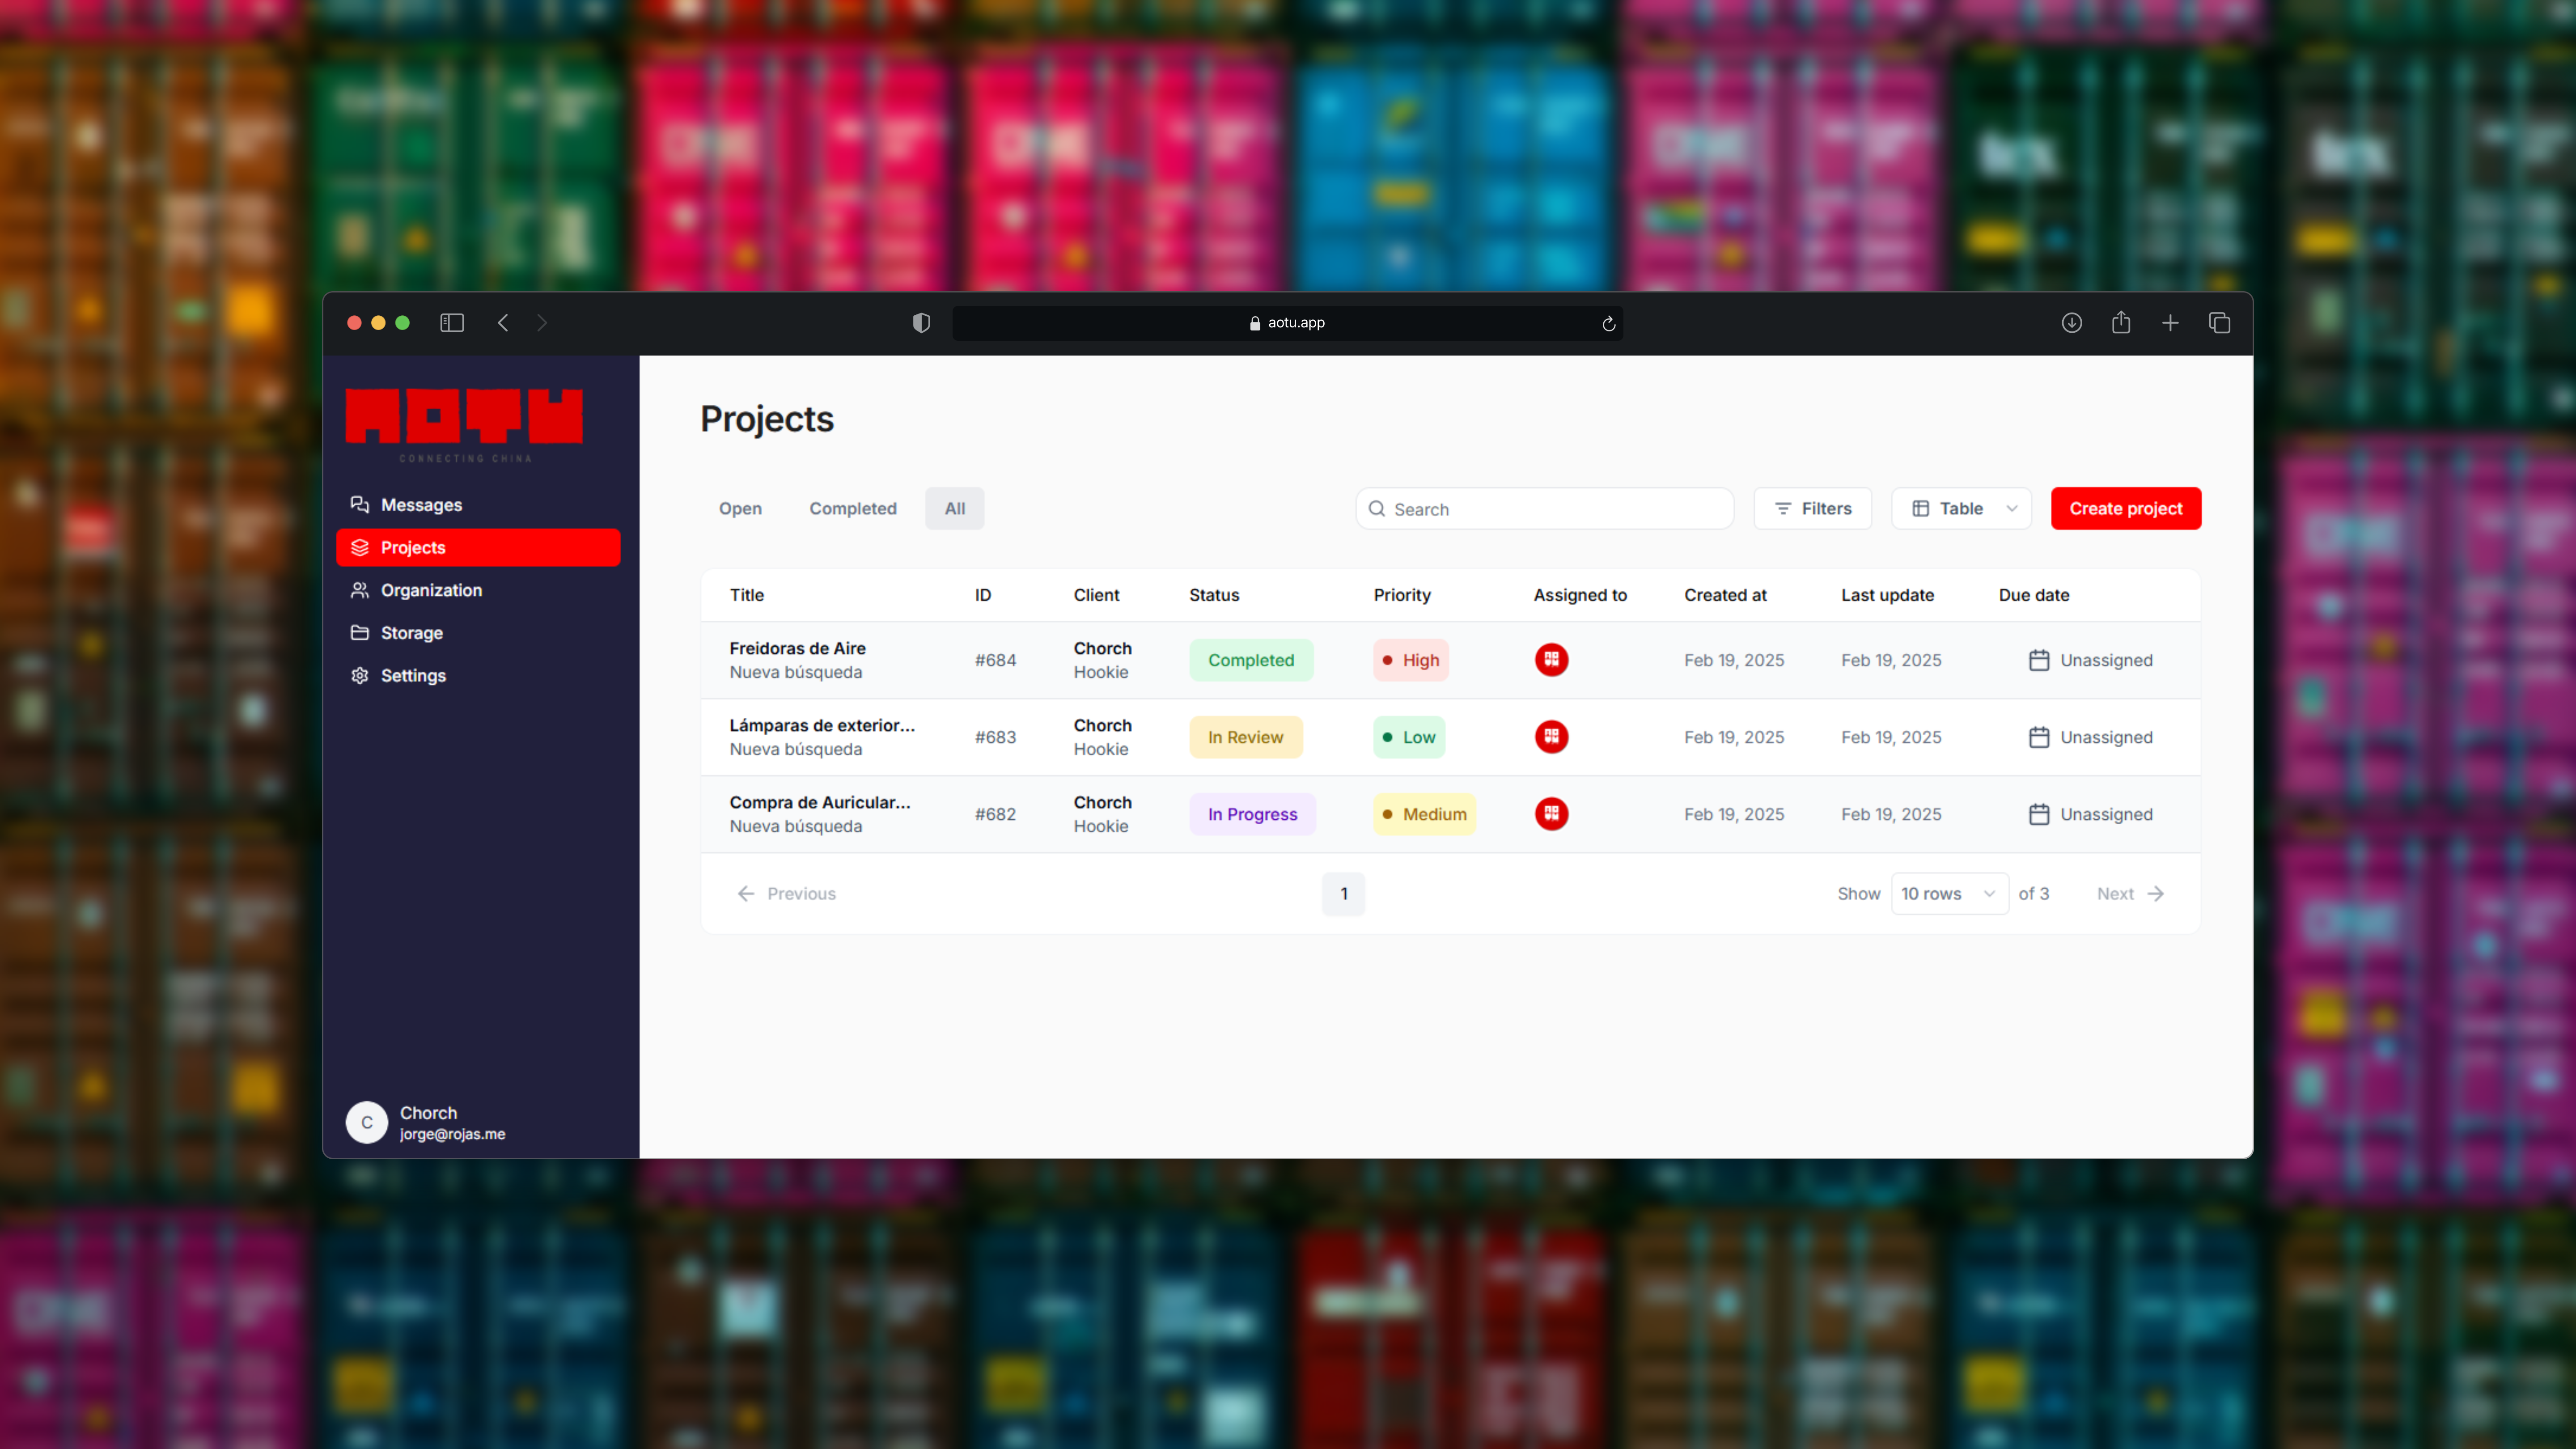Sort by the Status column header
The image size is (2576, 1449).
pos(1214,595)
